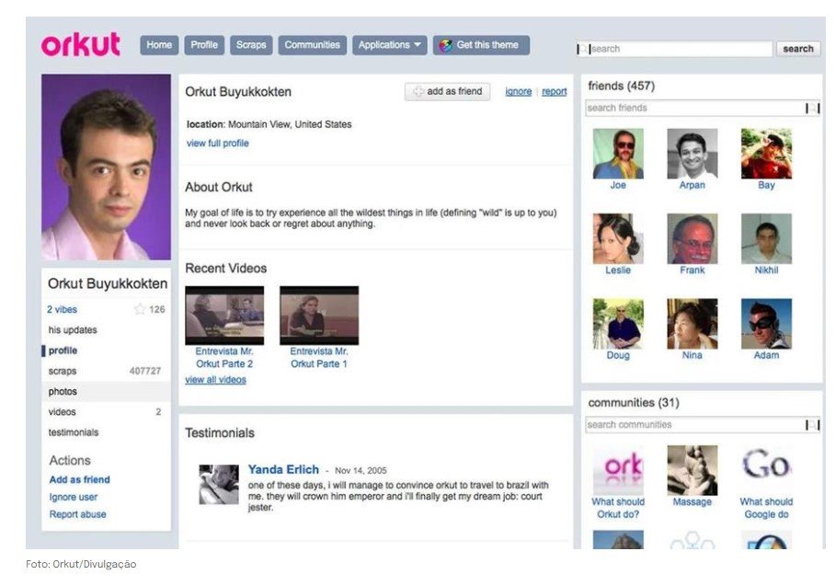Click the orkut logo
Image resolution: width=836 pixels, height=586 pixels.
click(81, 45)
